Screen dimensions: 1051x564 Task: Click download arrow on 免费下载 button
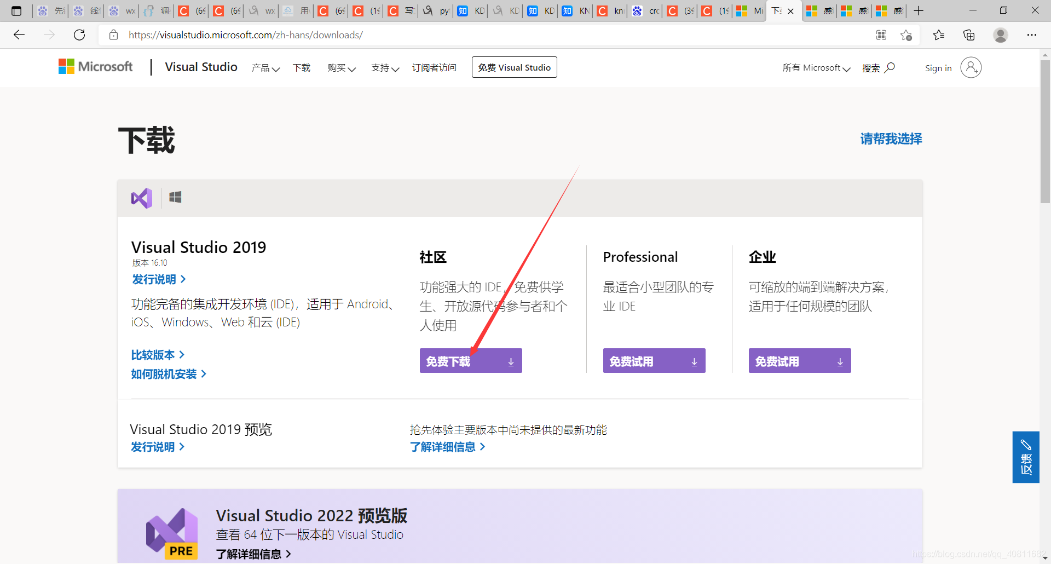[x=511, y=362]
